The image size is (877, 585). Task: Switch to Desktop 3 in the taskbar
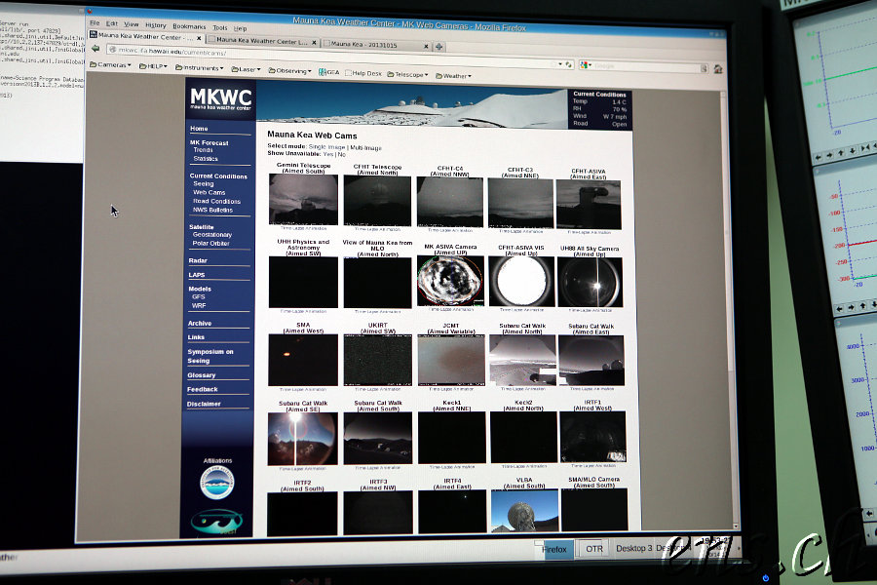(633, 549)
